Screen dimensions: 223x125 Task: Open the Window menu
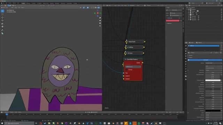[x=14, y=3]
